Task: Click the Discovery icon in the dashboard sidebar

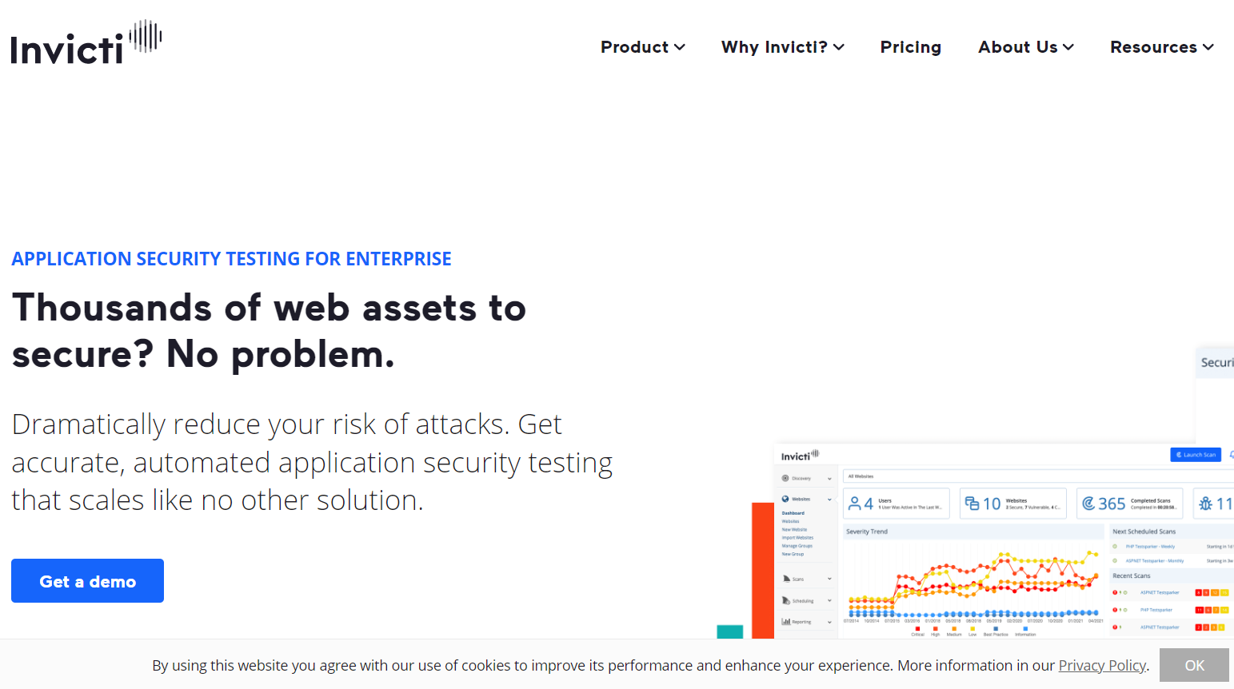Action: pos(785,478)
